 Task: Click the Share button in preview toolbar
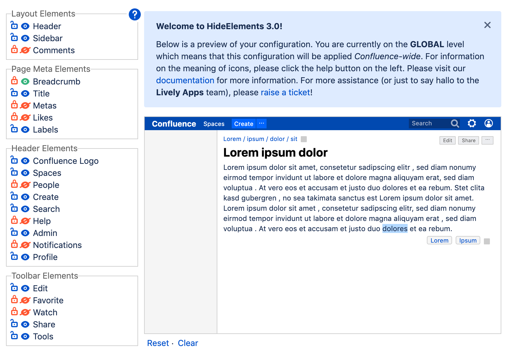pos(469,140)
